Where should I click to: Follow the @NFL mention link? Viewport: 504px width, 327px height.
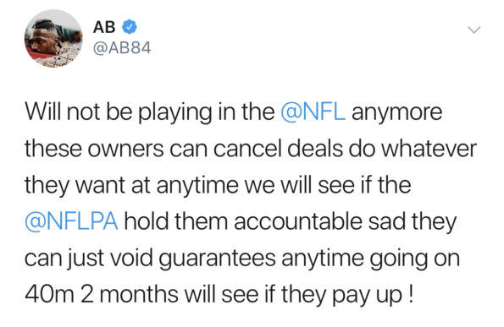pos(313,112)
